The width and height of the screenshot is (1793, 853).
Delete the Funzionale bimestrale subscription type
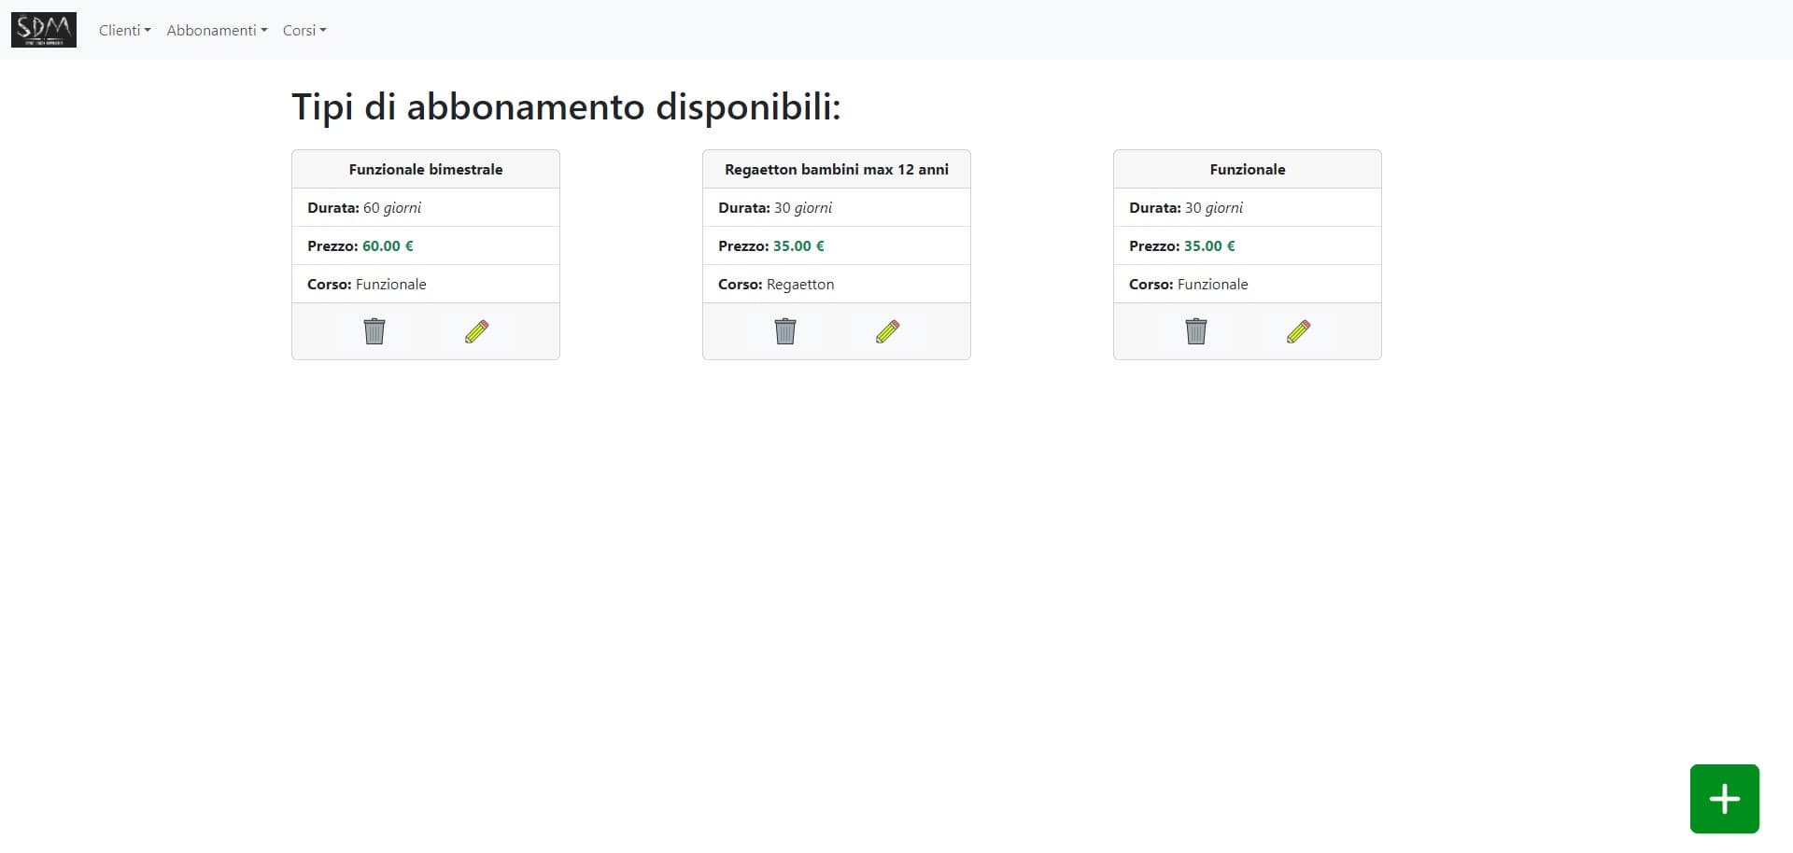[x=374, y=331]
